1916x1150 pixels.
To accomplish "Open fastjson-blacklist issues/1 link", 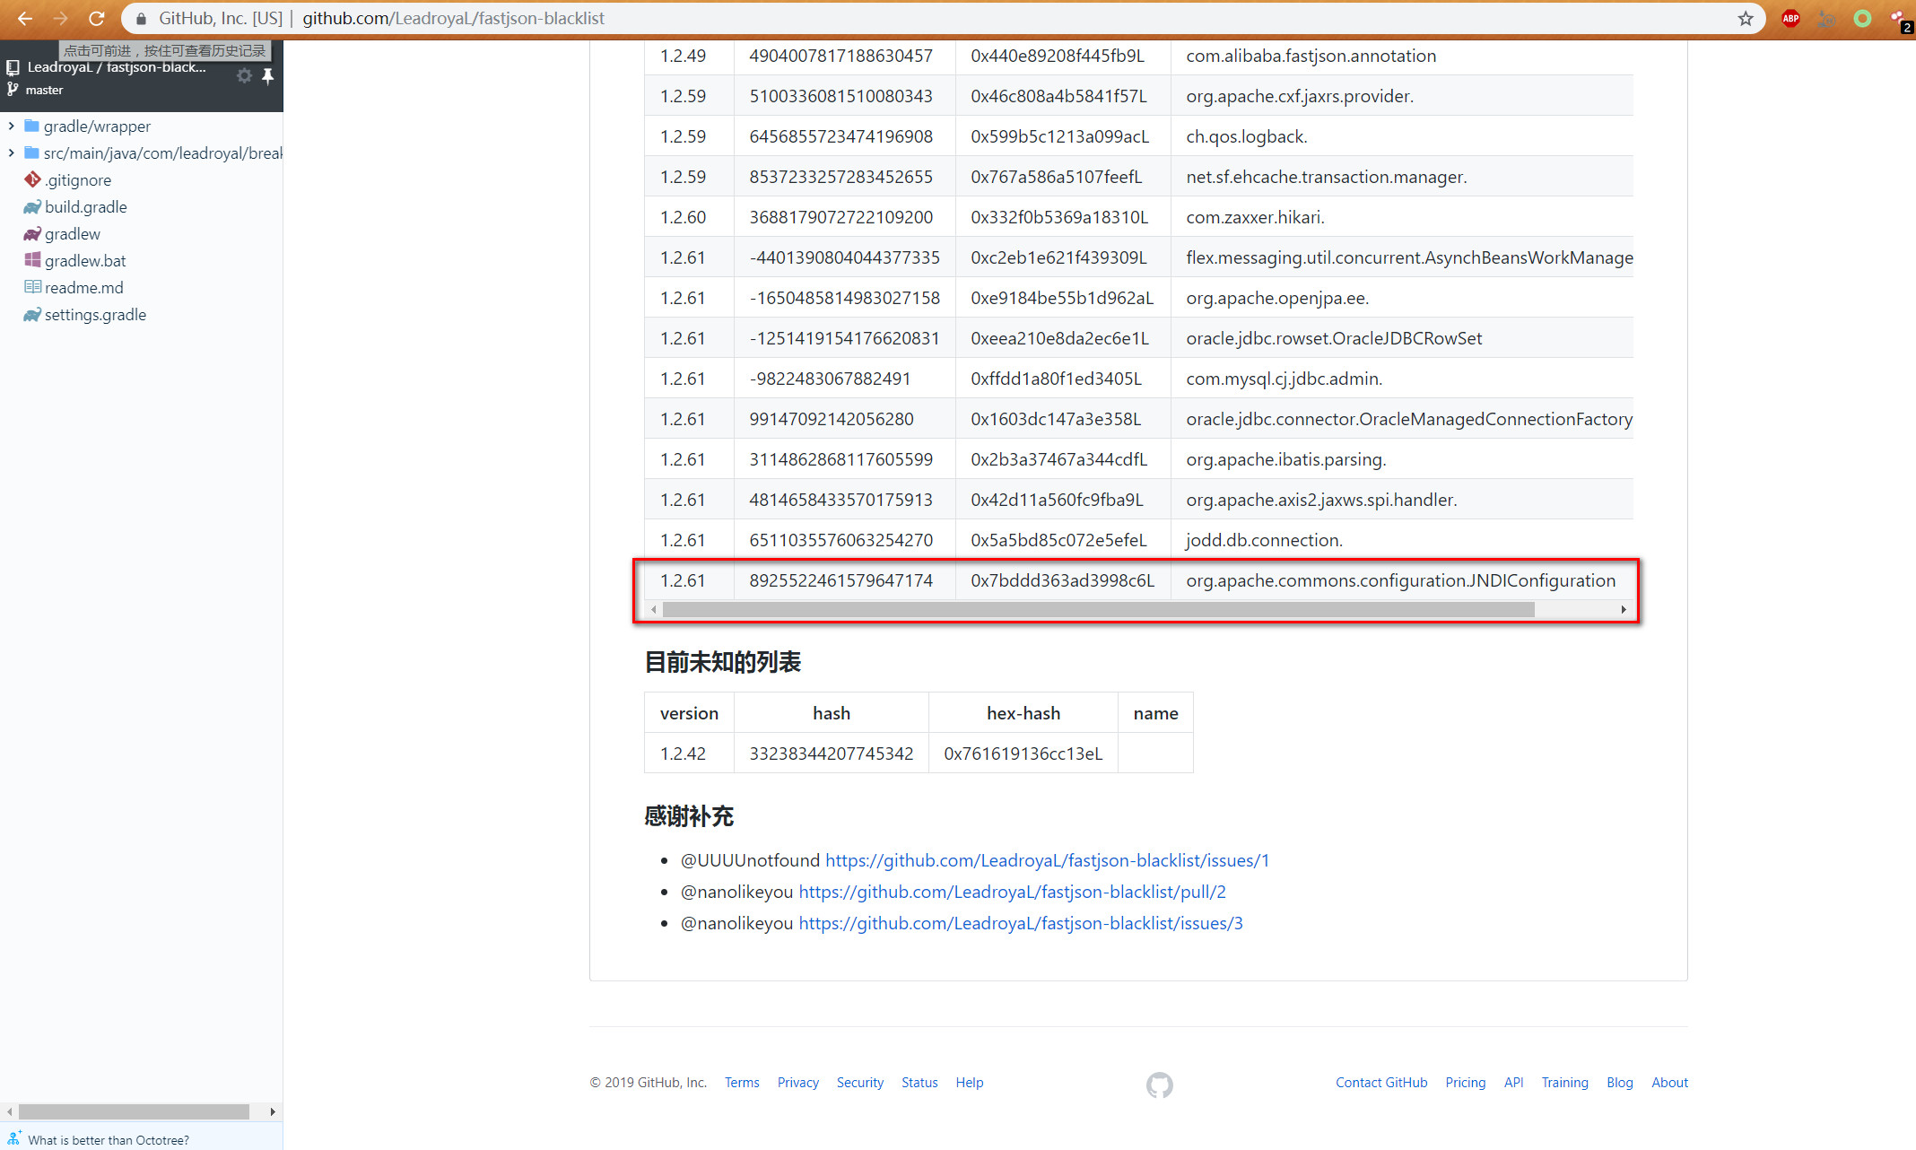I will coord(1047,860).
